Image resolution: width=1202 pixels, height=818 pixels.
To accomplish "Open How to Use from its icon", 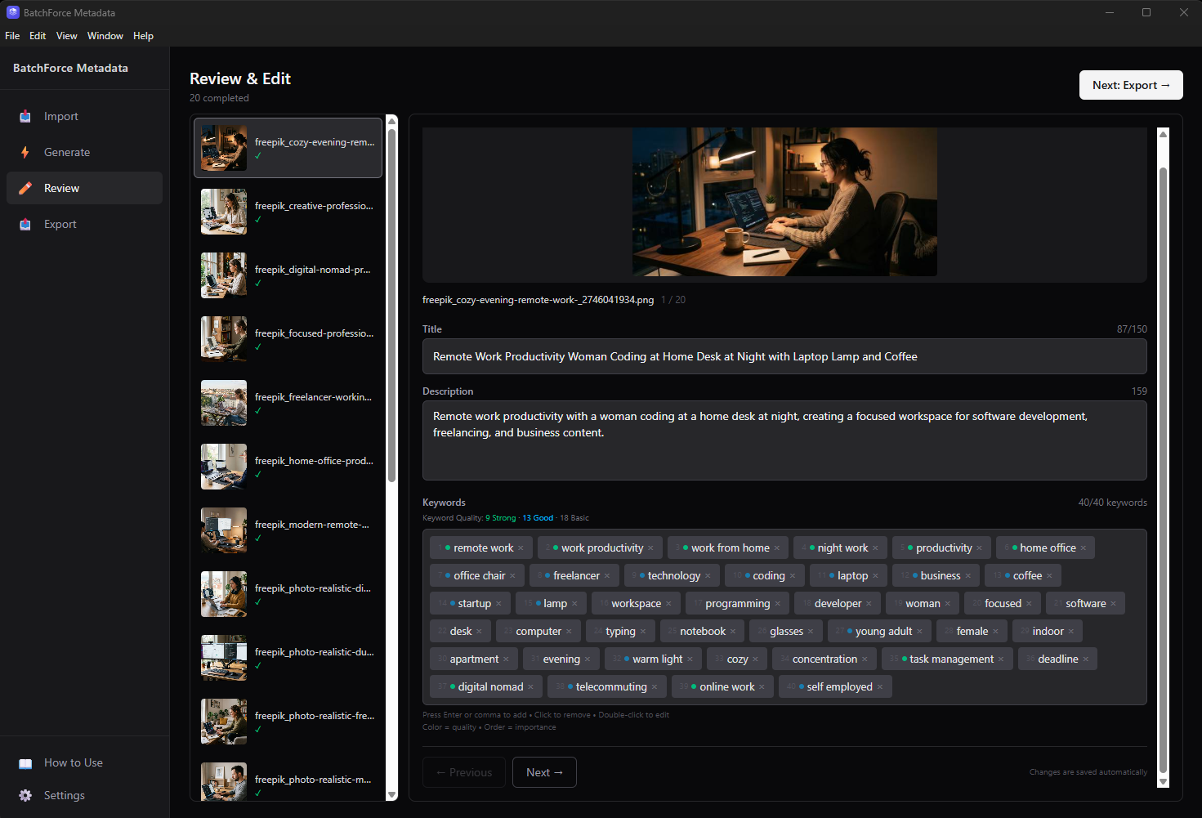I will tap(25, 762).
